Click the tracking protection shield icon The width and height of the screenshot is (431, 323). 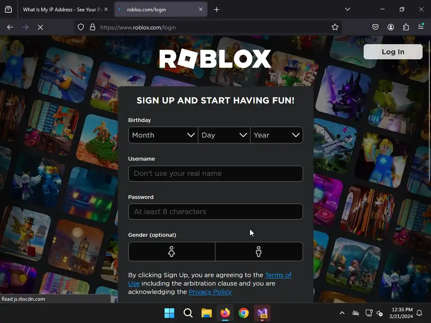click(81, 27)
